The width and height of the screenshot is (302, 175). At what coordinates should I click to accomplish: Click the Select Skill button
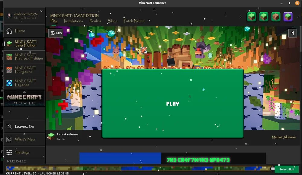point(286,169)
